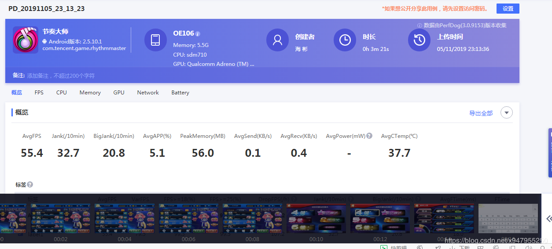
Task: Click the Memory: 5.5G text
Action: (x=191, y=45)
